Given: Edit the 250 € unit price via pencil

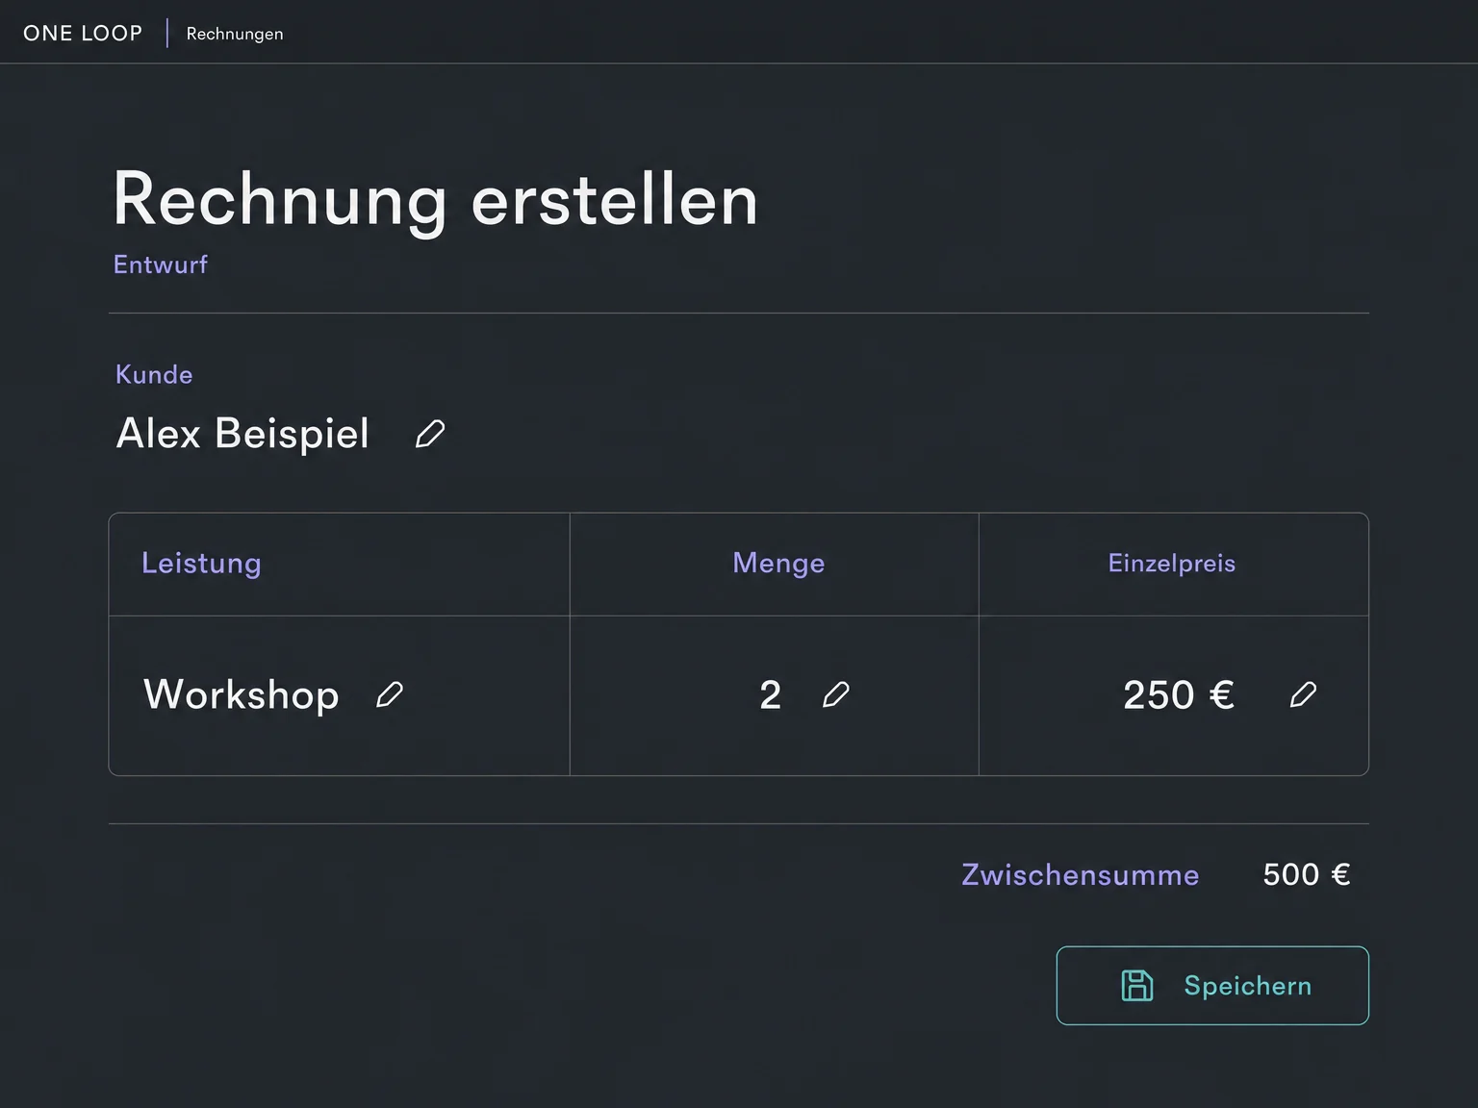Looking at the screenshot, I should pos(1303,694).
